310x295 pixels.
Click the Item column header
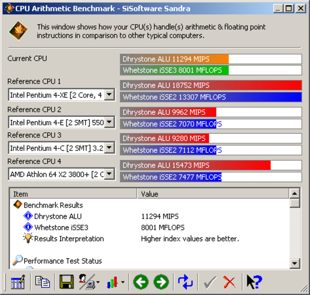click(73, 194)
